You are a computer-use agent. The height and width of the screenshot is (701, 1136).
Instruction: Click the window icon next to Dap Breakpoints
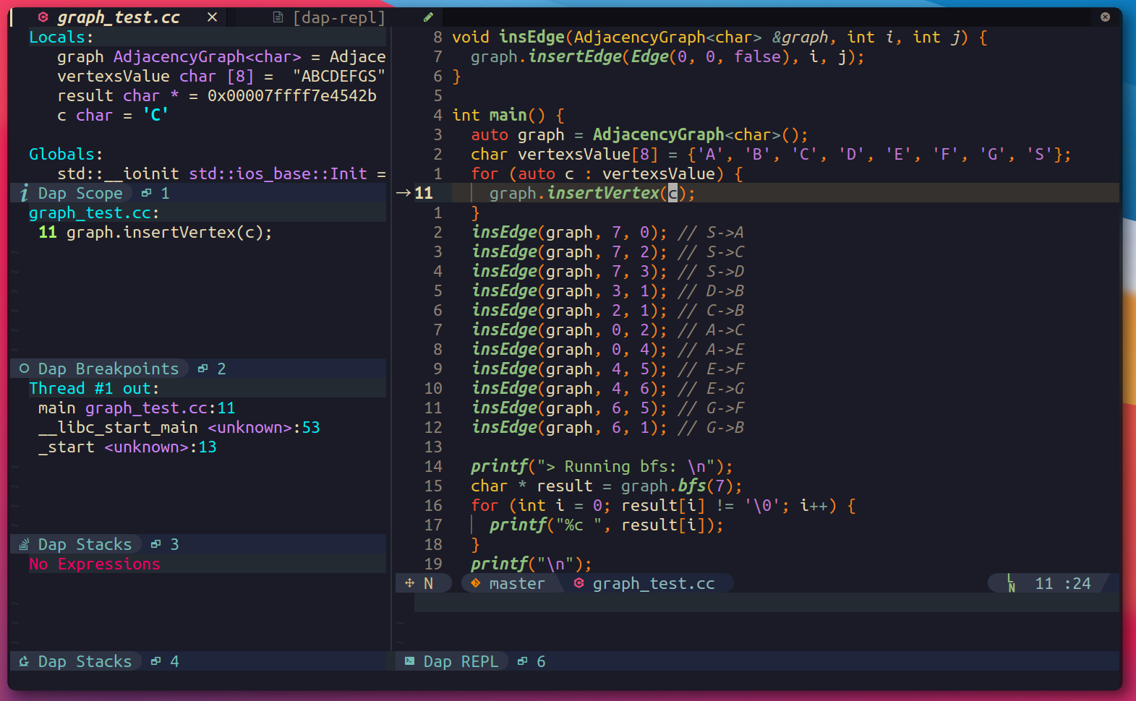[x=202, y=369]
